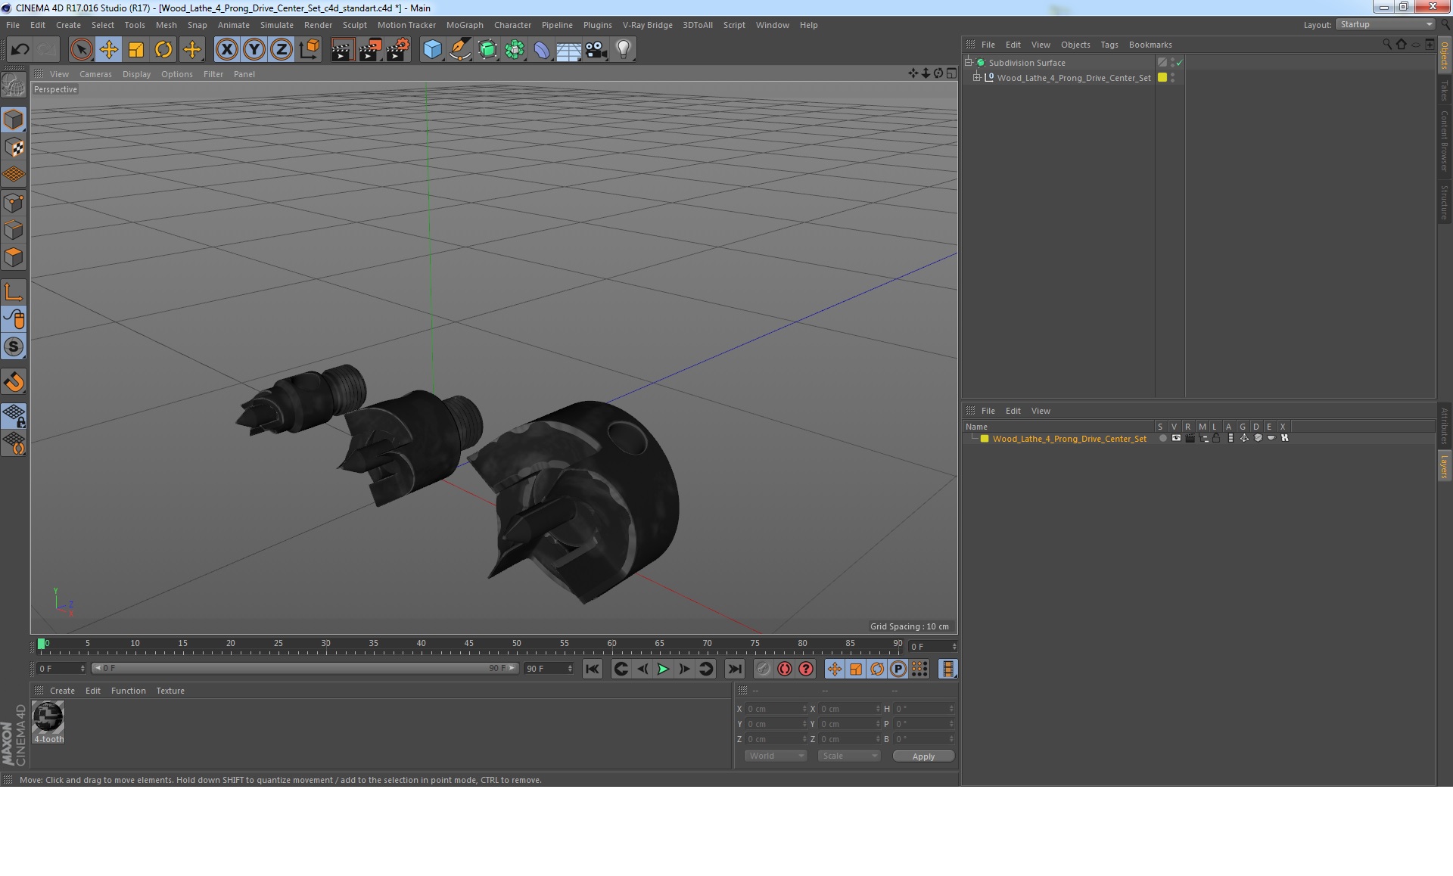Open the Simulate menu

tap(277, 25)
